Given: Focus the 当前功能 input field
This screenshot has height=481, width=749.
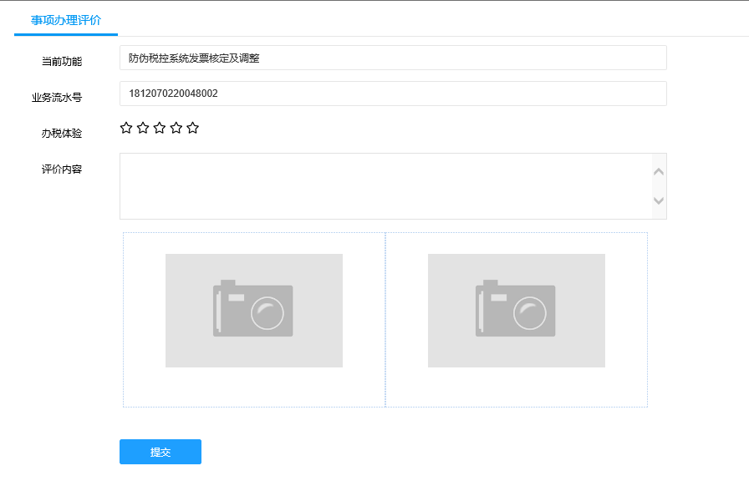Looking at the screenshot, I should point(393,58).
